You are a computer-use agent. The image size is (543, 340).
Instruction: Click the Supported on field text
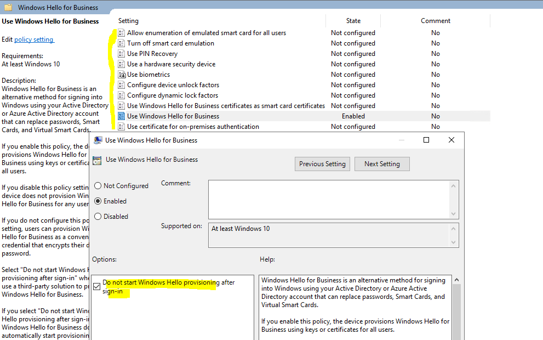[x=241, y=229]
